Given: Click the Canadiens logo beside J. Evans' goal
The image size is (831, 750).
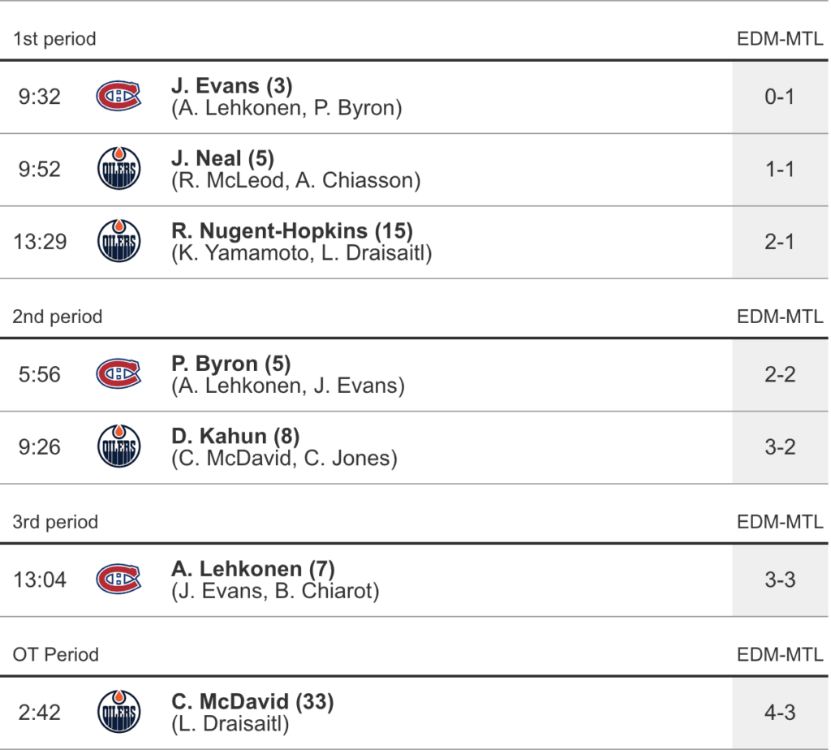Looking at the screenshot, I should (118, 97).
